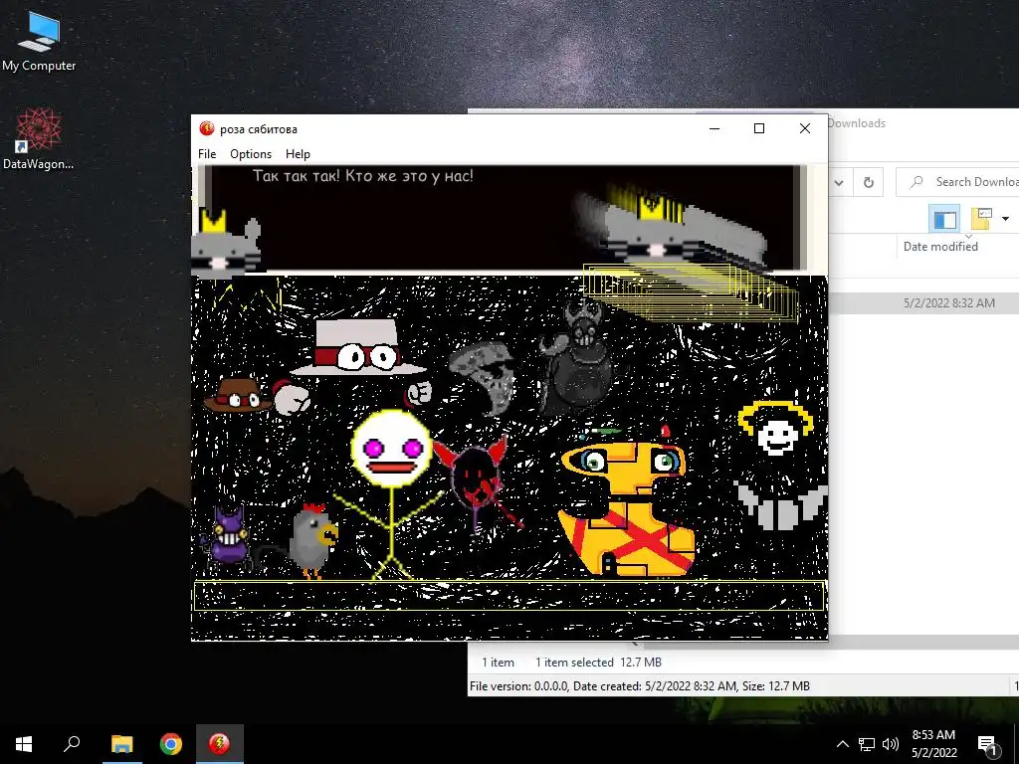Sort by the Date modified column
The image size is (1019, 764).
point(940,247)
